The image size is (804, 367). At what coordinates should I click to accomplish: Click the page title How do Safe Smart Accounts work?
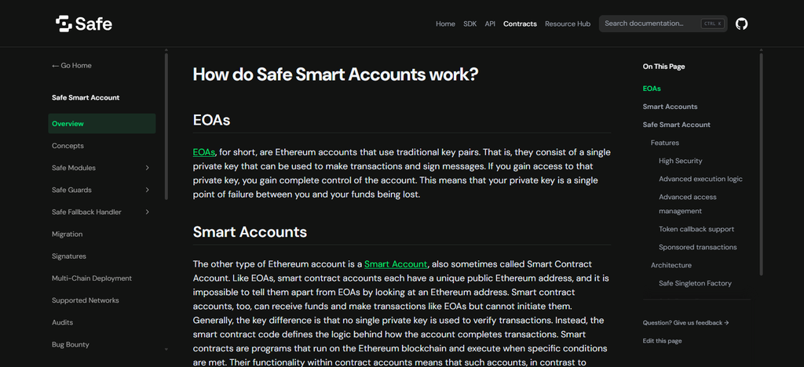336,74
